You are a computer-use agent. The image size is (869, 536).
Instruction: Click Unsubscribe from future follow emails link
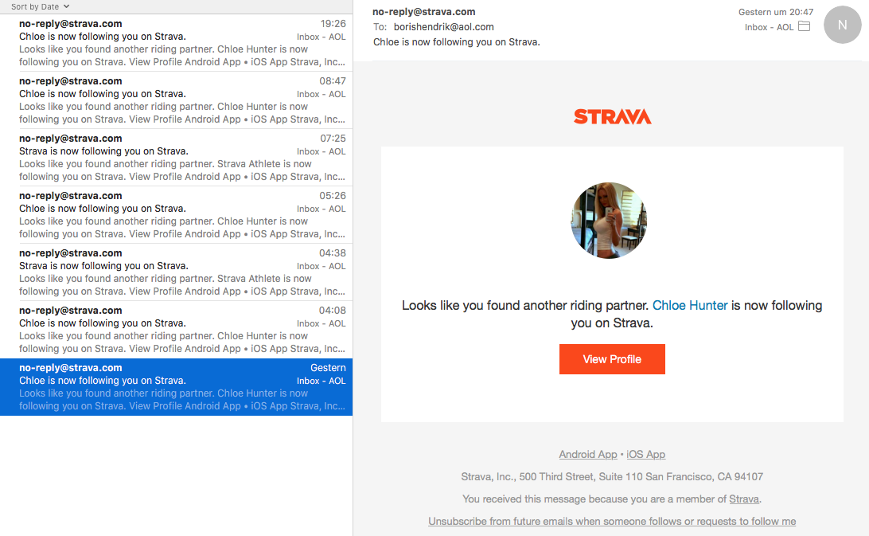click(612, 521)
